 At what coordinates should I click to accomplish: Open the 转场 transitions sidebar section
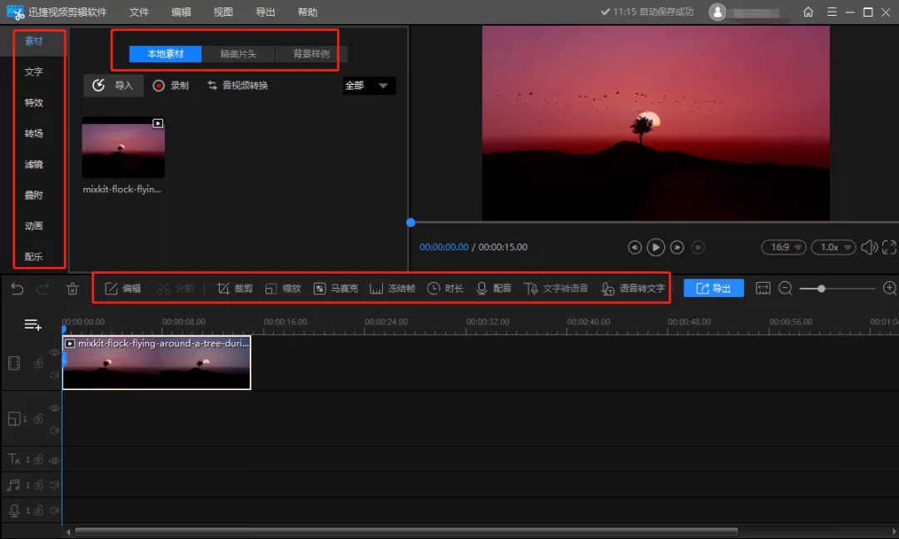[x=33, y=133]
